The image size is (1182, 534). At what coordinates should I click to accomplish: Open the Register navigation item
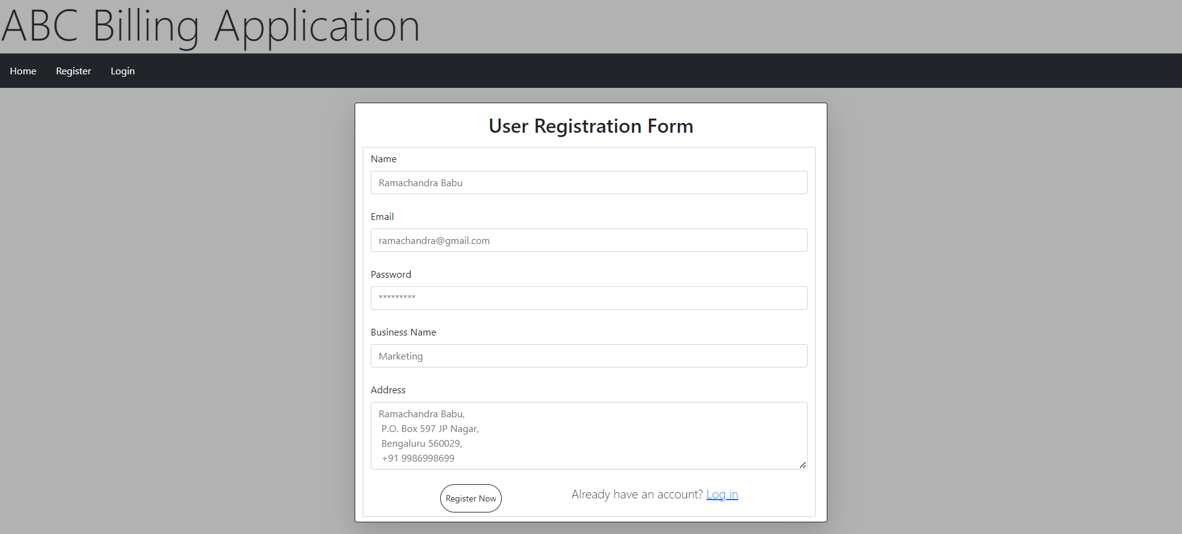coord(73,71)
